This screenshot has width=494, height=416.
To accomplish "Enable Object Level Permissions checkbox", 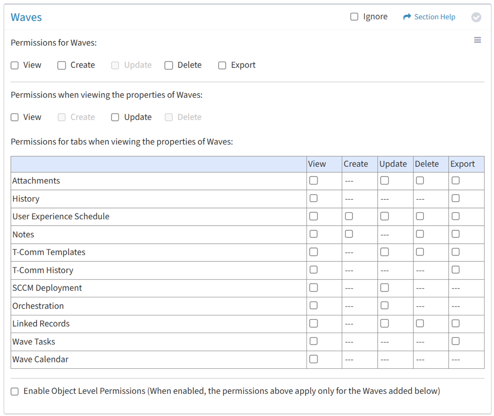I will click(x=15, y=392).
